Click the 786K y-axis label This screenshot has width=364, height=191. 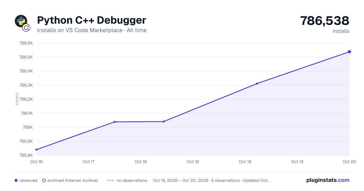(x=28, y=127)
